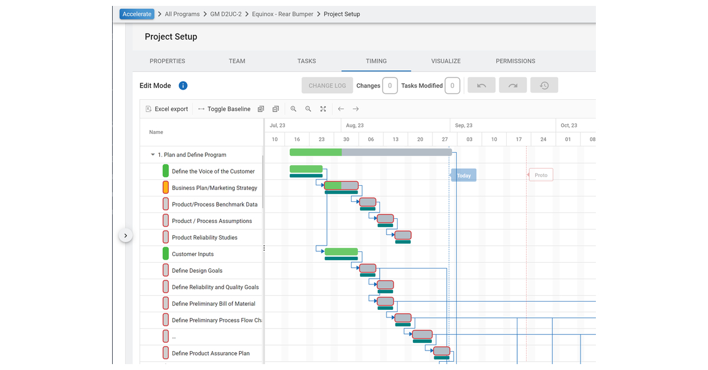Image resolution: width=708 pixels, height=370 pixels.
Task: Zoom out of the timeline
Action: tap(307, 109)
